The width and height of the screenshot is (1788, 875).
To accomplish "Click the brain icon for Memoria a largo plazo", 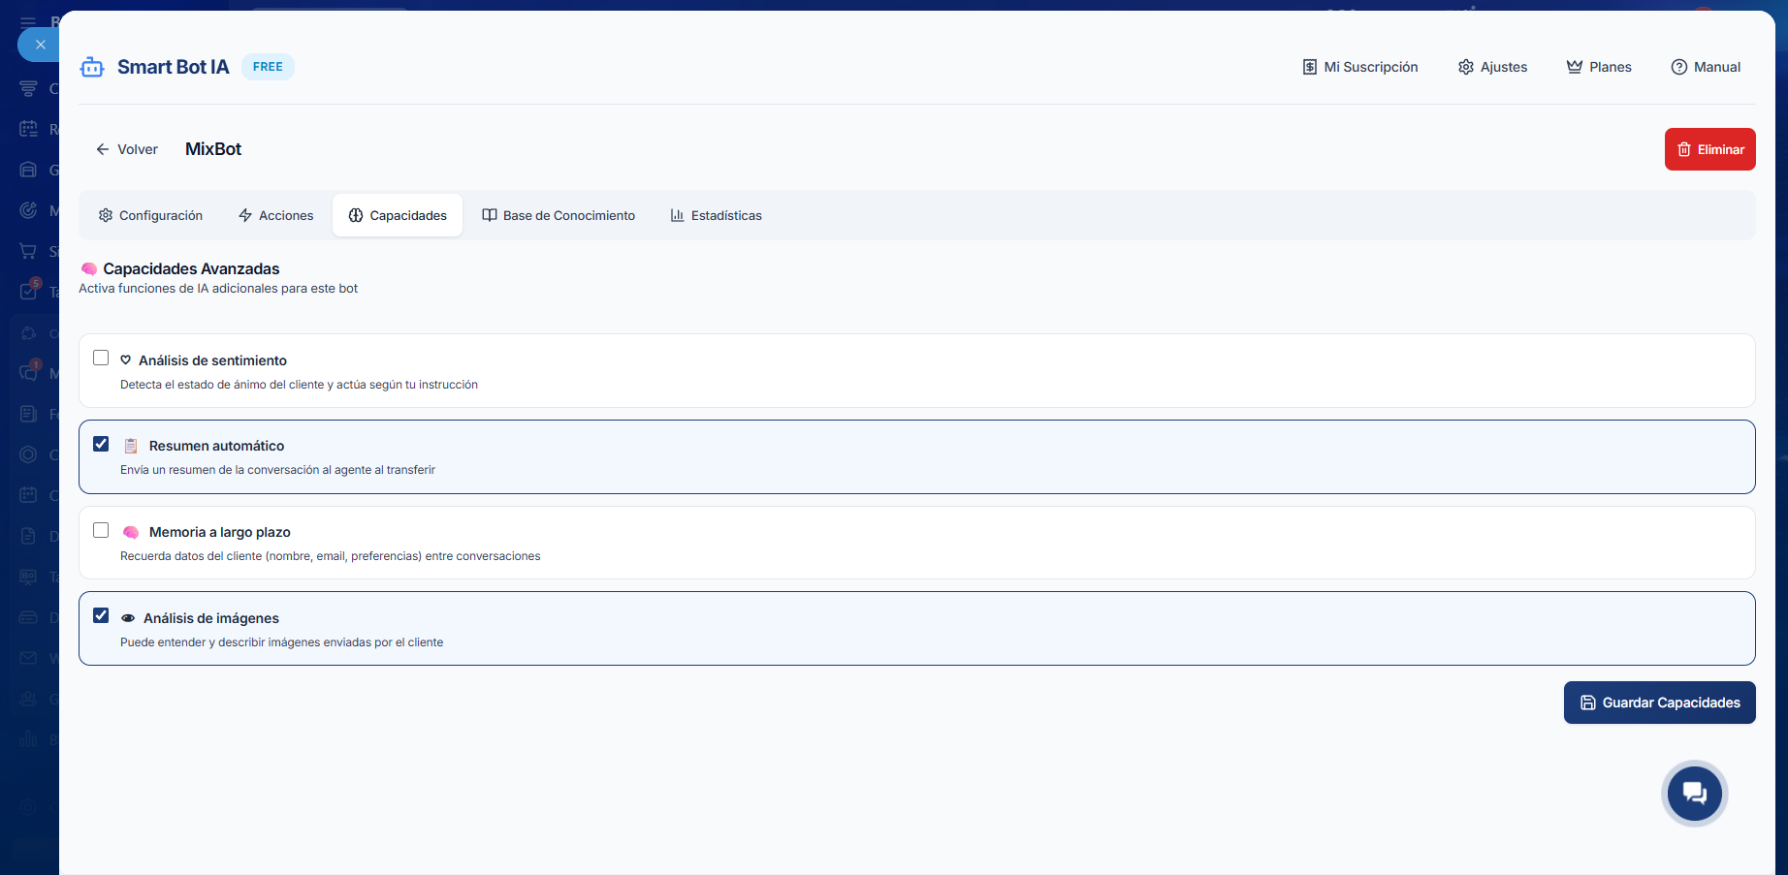I will coord(131,532).
